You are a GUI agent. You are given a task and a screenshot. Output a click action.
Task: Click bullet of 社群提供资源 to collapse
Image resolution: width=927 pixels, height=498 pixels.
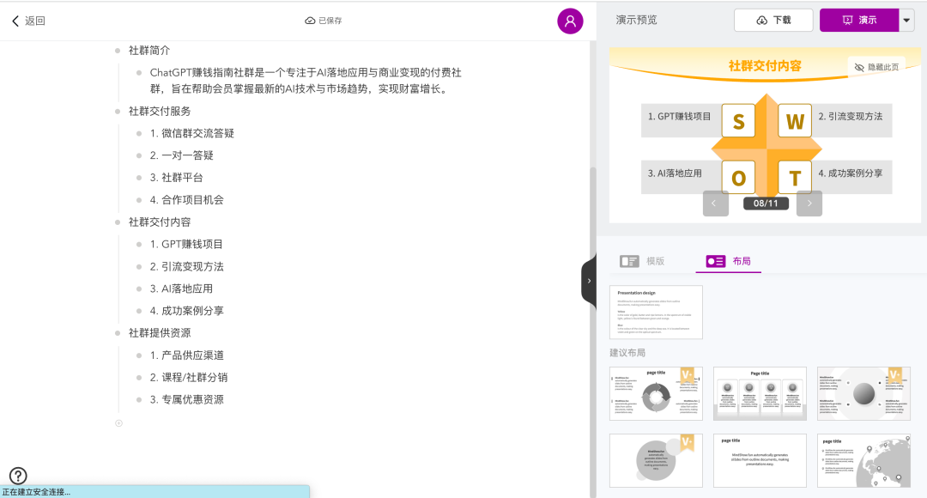click(x=118, y=333)
